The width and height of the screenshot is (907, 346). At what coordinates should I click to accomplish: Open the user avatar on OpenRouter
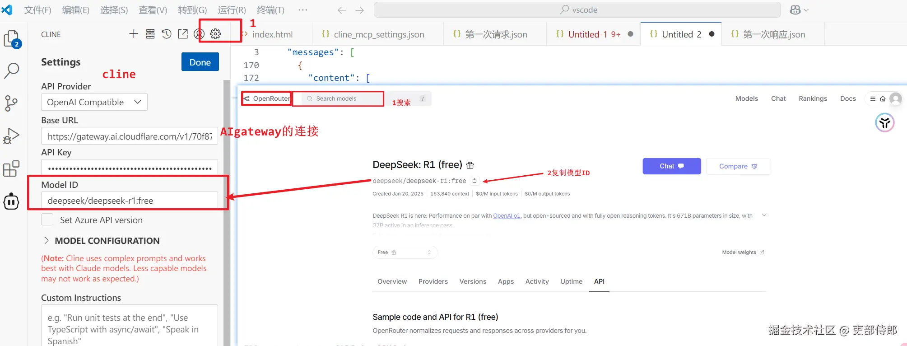(x=895, y=98)
